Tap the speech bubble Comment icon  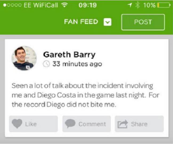pyautogui.click(x=70, y=124)
